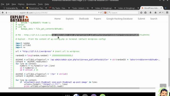Click the developer tools toolbar icon

point(160,13)
